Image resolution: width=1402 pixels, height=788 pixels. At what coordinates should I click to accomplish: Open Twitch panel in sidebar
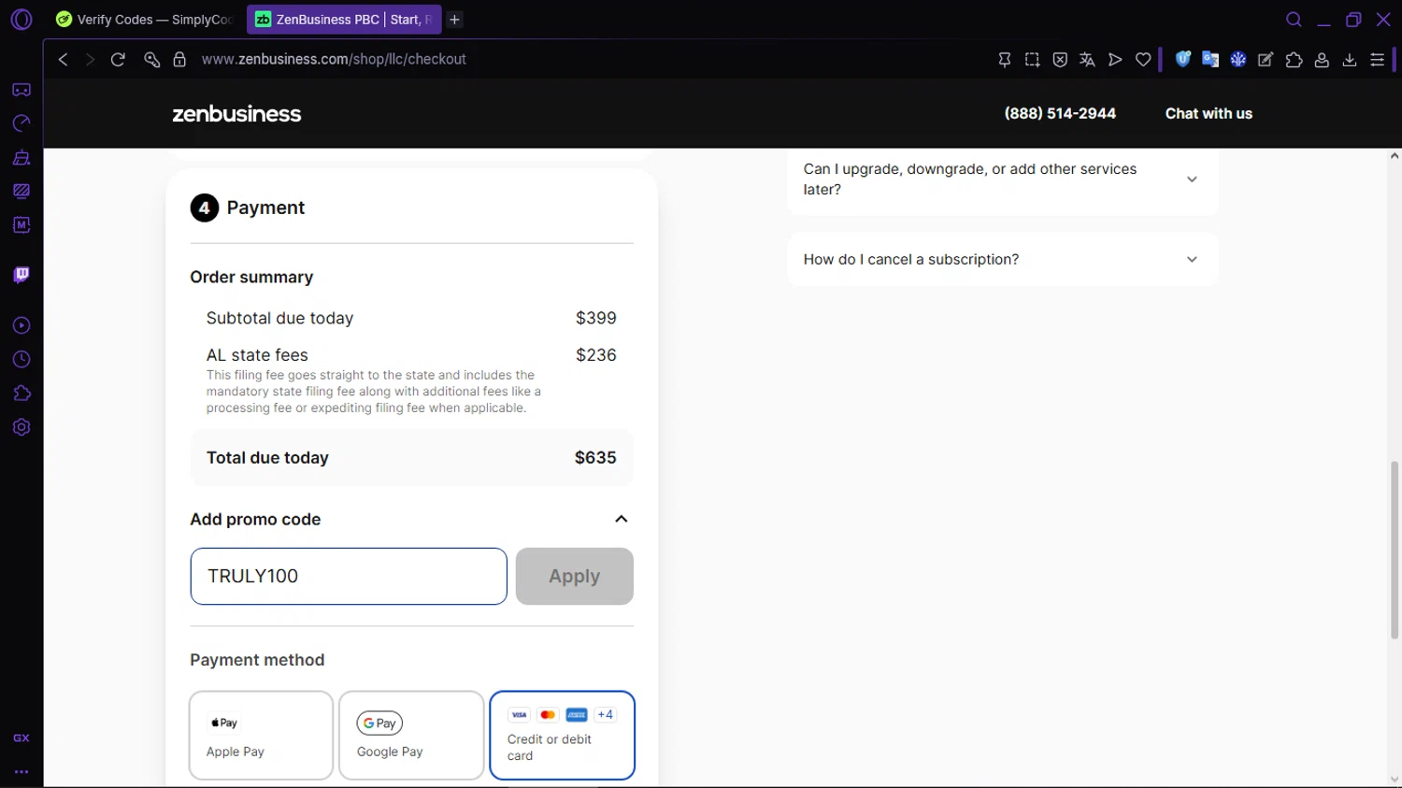(x=21, y=275)
